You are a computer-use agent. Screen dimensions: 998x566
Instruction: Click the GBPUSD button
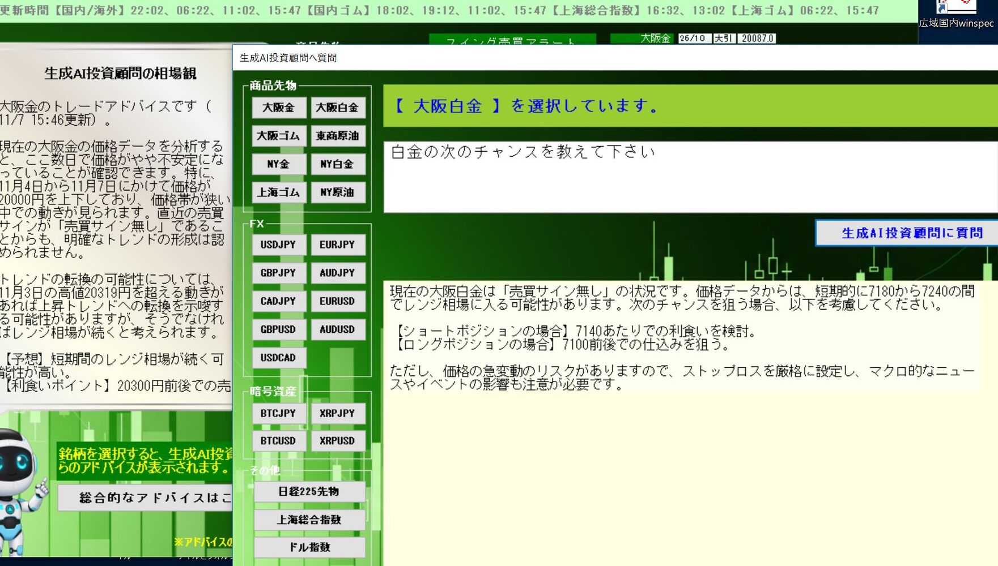coord(279,329)
